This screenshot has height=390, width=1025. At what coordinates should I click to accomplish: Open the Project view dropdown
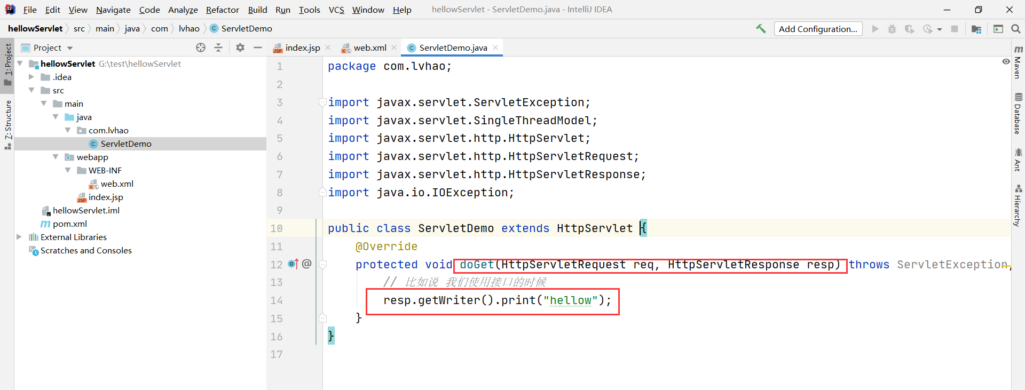tap(70, 48)
